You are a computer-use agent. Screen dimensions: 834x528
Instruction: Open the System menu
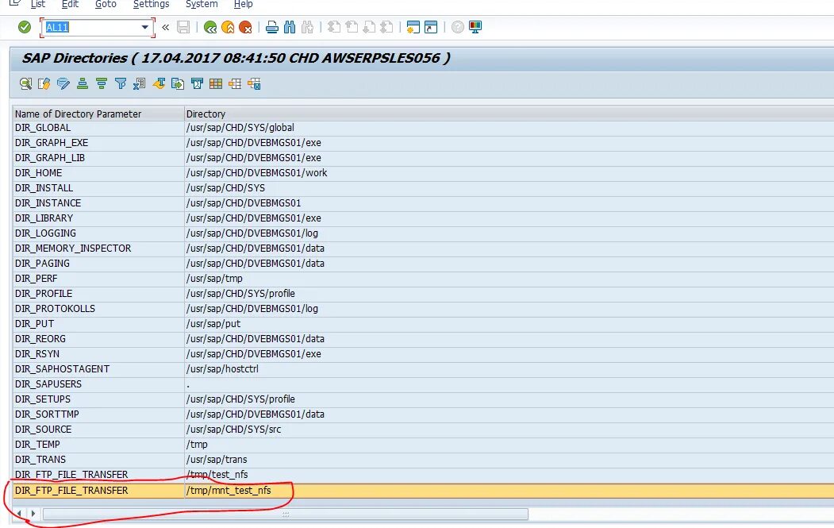[202, 4]
